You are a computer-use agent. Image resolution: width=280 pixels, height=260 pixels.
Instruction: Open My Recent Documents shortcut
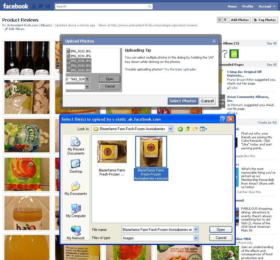click(76, 146)
